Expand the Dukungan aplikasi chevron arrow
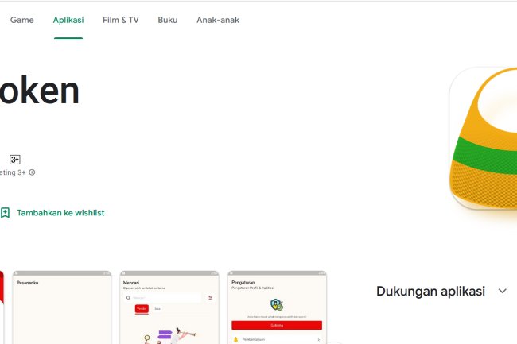The image size is (517, 344). click(x=502, y=292)
